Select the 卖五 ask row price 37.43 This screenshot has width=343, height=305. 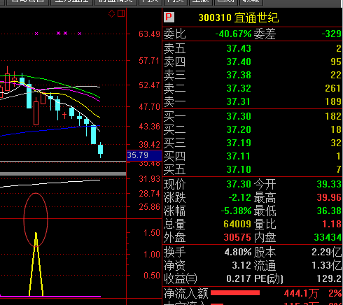point(239,48)
